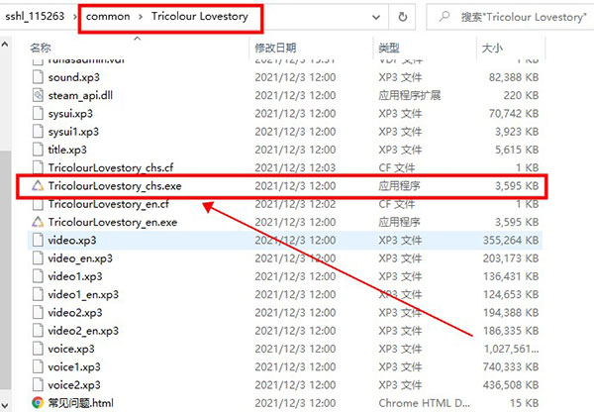The image size is (594, 412).
Task: Select the file name TricolourLovestory_en.exe
Action: tap(113, 222)
